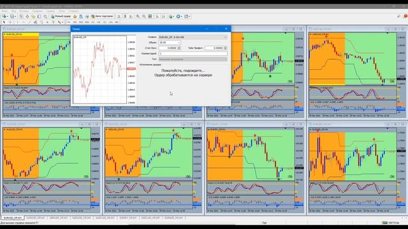Select the text label A tool
The height and width of the screenshot is (229, 408).
tap(47, 22)
